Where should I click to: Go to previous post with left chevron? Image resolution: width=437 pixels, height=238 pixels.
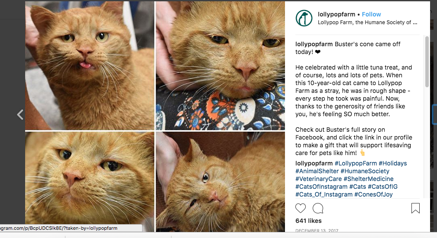click(20, 114)
